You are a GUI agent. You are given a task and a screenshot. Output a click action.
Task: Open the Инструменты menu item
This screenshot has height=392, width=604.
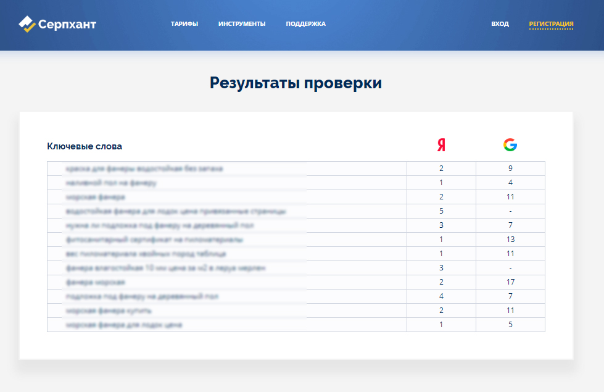(242, 24)
